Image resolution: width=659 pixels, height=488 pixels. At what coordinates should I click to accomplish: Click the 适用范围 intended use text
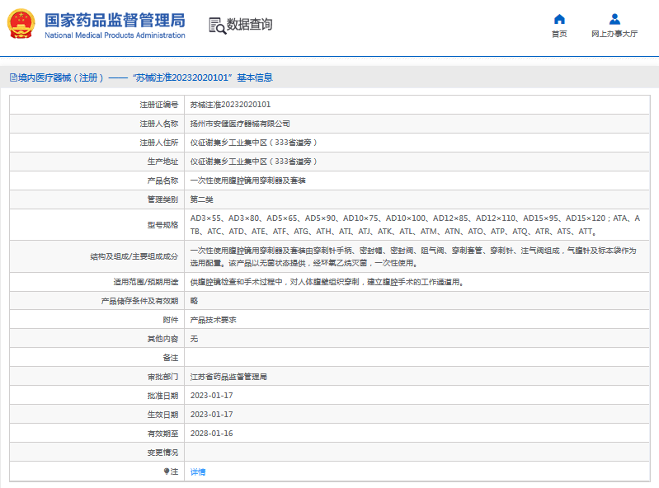coord(327,282)
